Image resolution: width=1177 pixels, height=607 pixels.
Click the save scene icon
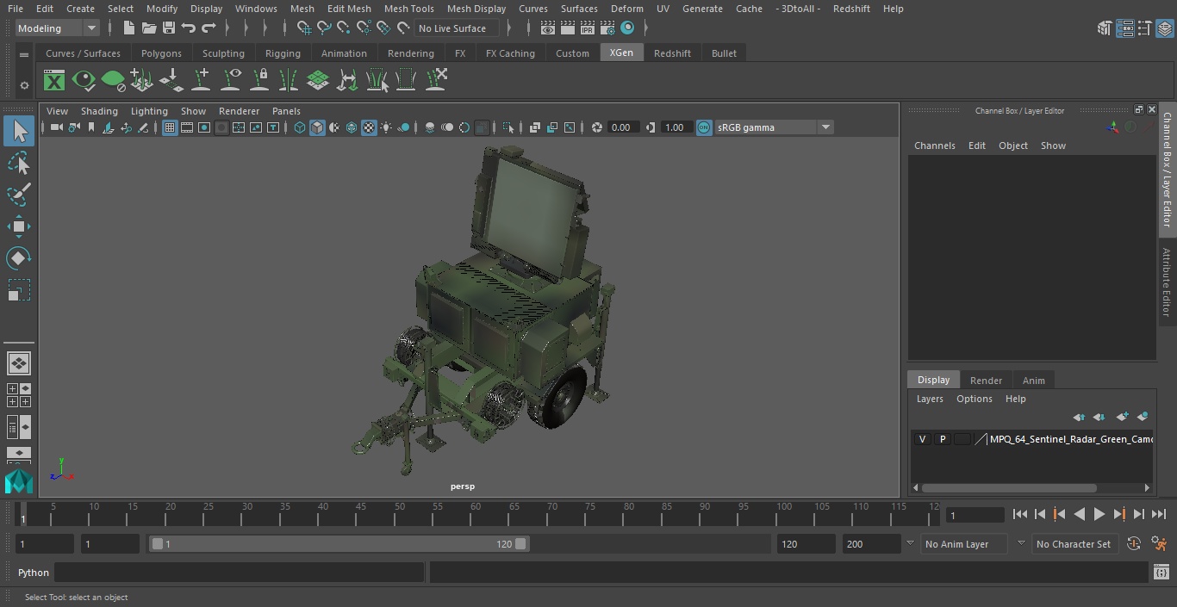(x=168, y=28)
